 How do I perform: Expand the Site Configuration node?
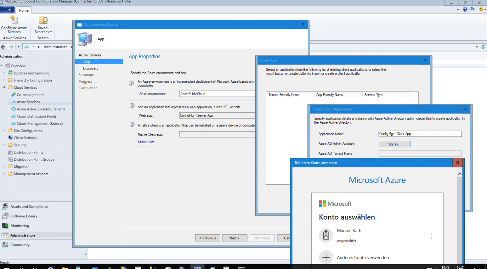pyautogui.click(x=4, y=131)
